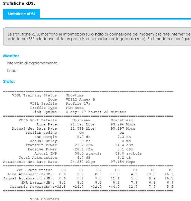Click the Downstream column header

[x=122, y=120]
